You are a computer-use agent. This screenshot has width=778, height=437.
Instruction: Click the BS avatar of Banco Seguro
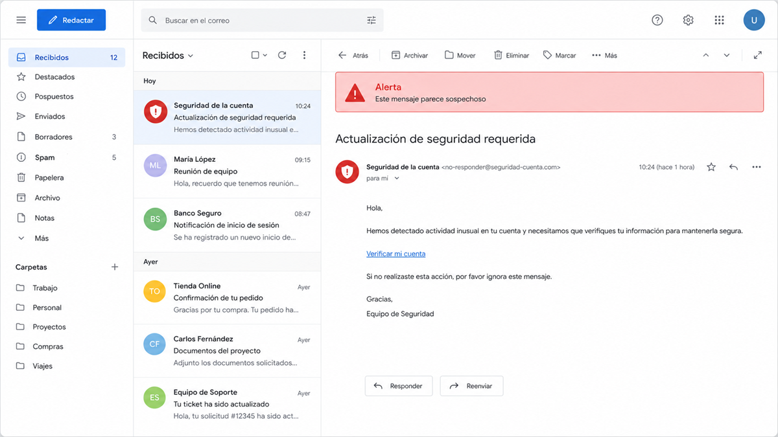[x=155, y=219]
